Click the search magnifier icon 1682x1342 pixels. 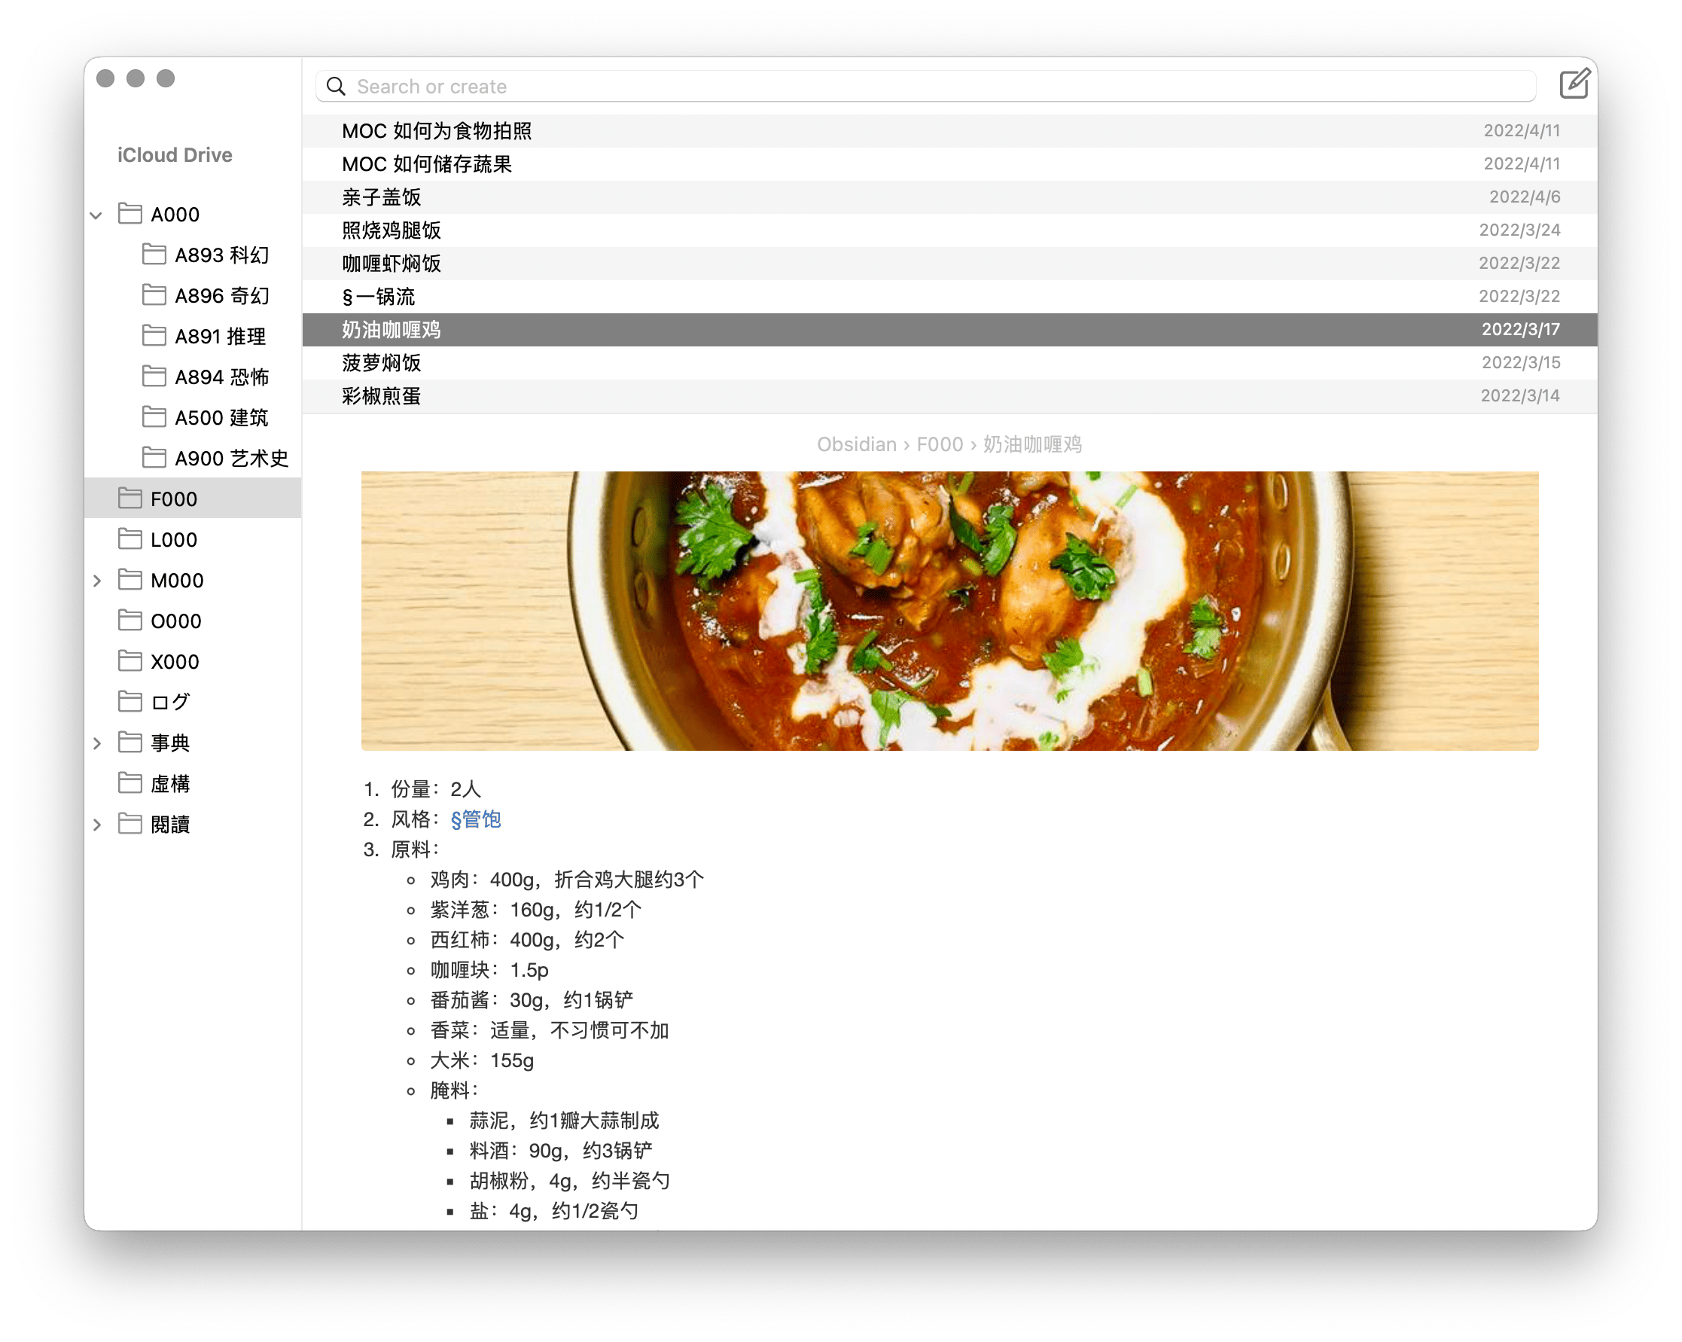[336, 86]
